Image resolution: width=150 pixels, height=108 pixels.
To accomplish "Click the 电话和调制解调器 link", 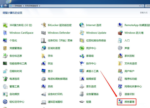I will point(58,79).
